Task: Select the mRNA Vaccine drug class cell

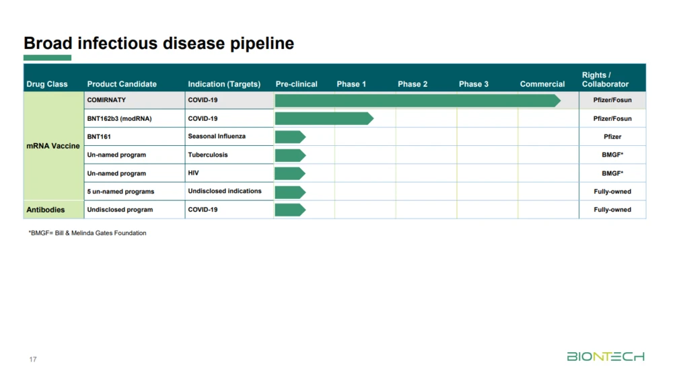Action: pyautogui.click(x=53, y=146)
